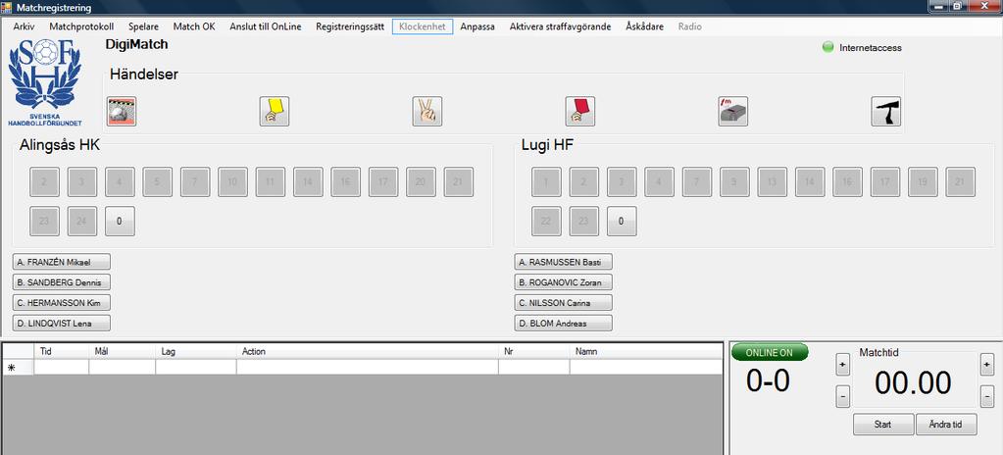
Task: Select Lugi HF player number 0
Action: [x=622, y=221]
